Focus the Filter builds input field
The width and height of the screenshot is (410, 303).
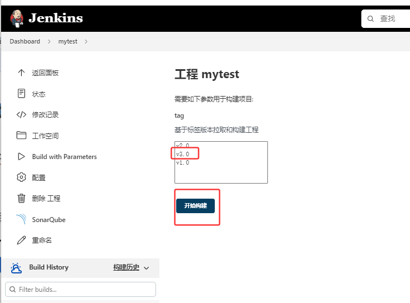(81, 289)
